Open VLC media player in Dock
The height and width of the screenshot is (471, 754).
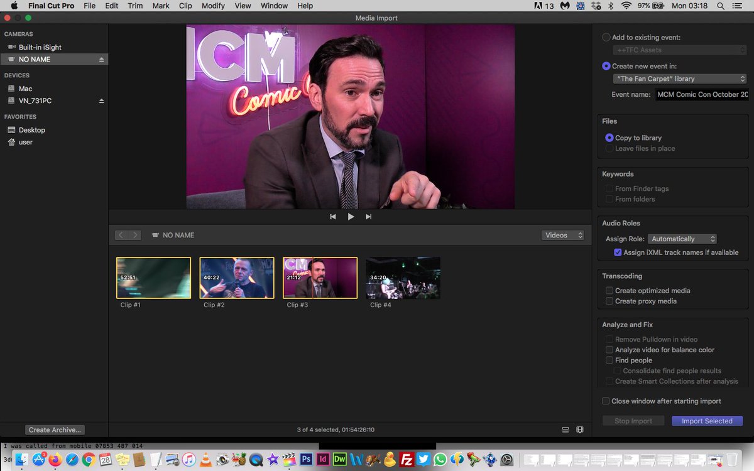205,459
